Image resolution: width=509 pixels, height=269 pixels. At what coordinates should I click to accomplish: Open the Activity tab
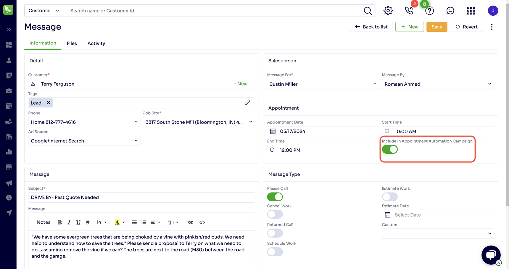pyautogui.click(x=96, y=43)
